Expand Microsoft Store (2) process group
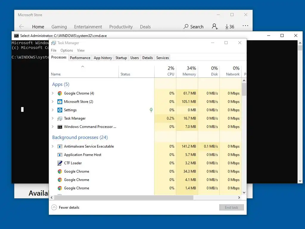Image resolution: width=305 pixels, height=229 pixels. [x=52, y=102]
